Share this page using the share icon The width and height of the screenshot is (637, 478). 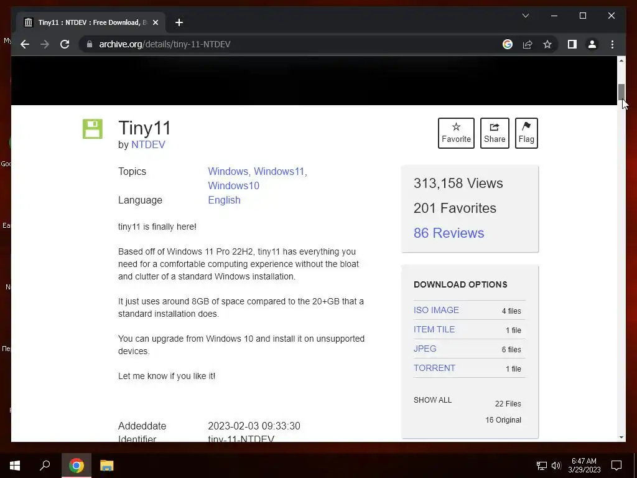(528, 44)
